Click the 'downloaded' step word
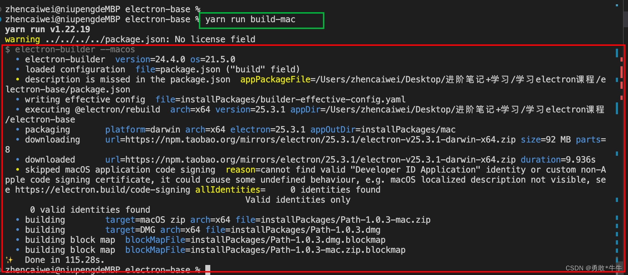 coord(50,160)
